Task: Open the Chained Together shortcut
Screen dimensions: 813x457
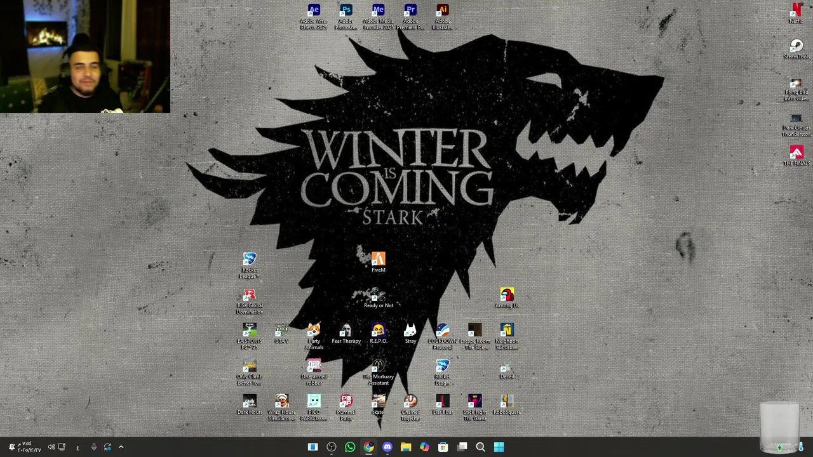Action: [x=410, y=407]
